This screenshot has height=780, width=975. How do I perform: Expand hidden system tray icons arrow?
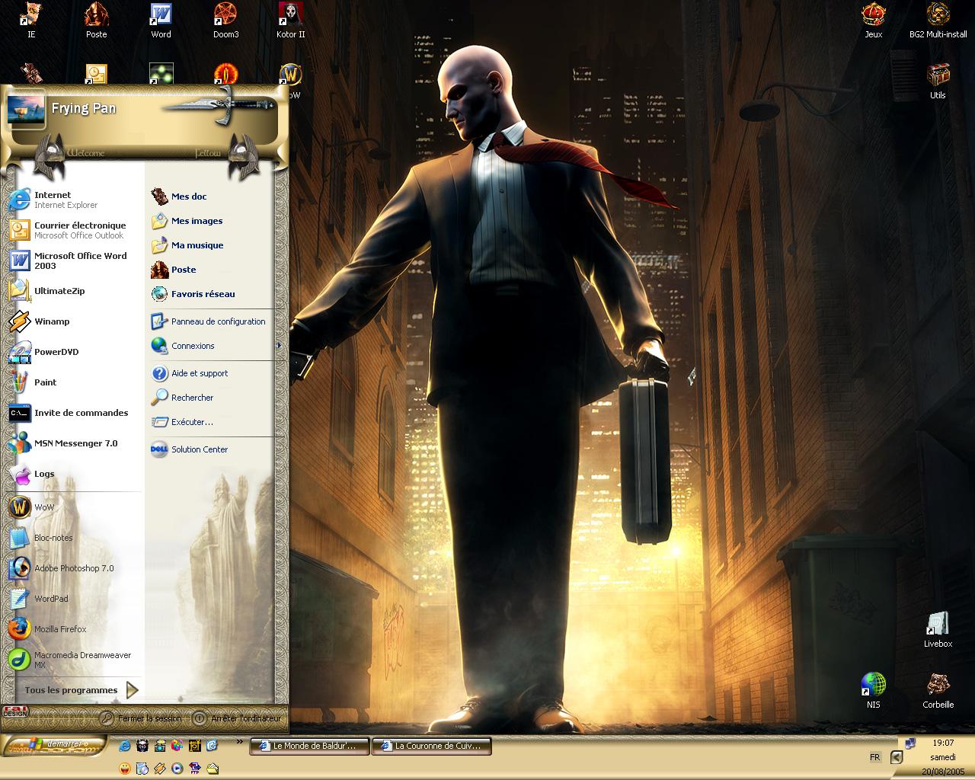(x=897, y=757)
